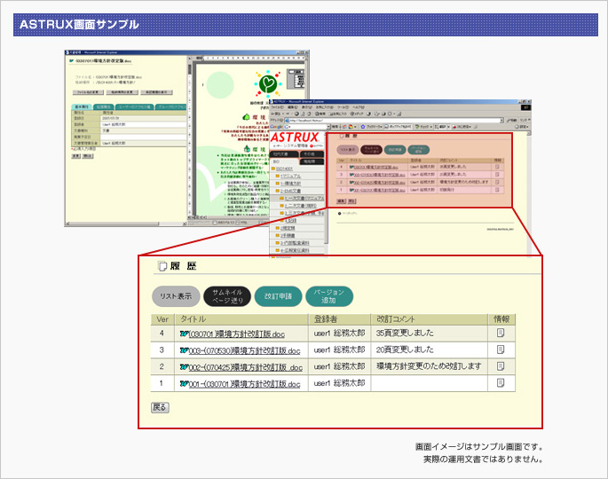The image size is (608, 479).
Task: Click the Word icon beside 003-(070530) document
Action: click(185, 350)
